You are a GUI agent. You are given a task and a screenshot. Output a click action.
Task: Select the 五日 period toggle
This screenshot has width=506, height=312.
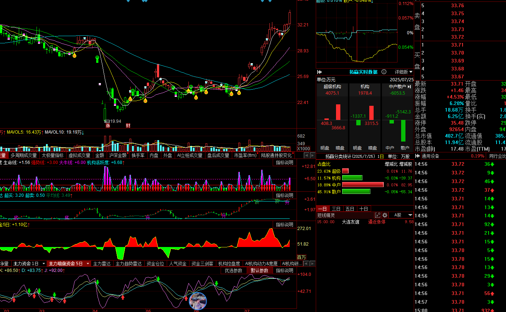pyautogui.click(x=350, y=209)
